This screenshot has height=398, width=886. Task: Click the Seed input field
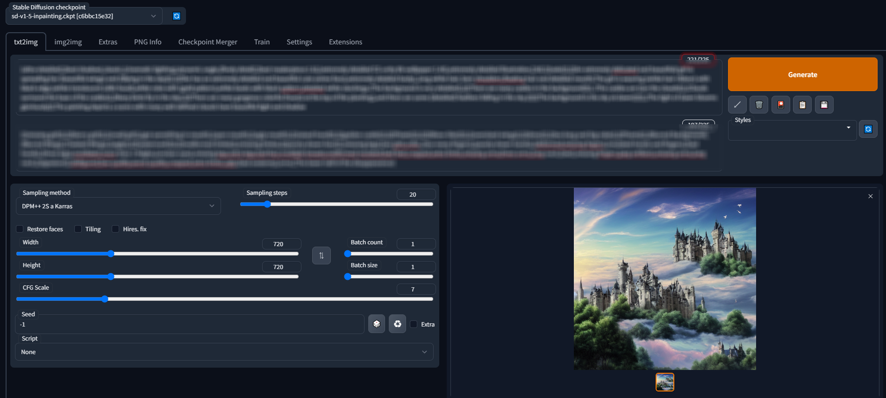[190, 324]
